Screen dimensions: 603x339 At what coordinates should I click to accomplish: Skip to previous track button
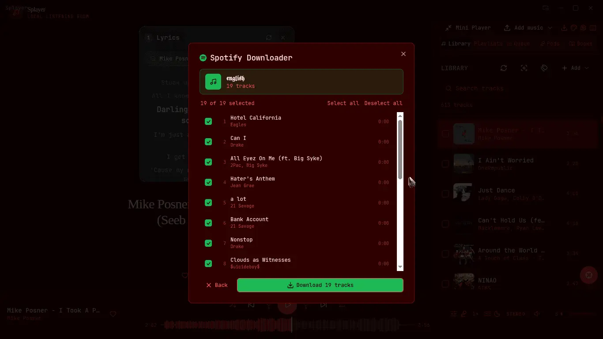pyautogui.click(x=251, y=305)
